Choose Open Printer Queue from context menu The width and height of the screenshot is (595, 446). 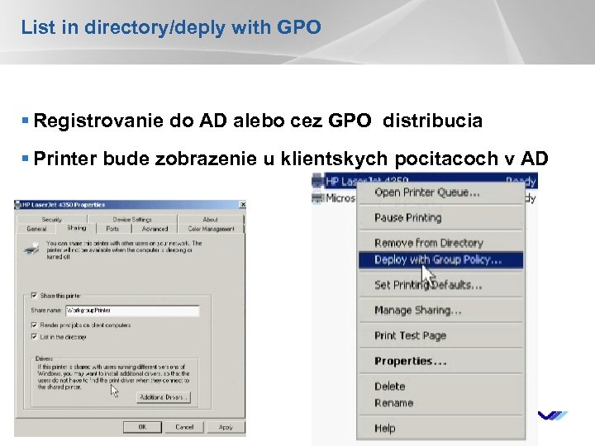click(427, 192)
